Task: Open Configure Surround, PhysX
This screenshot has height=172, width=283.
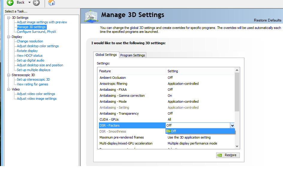Action: coord(37,32)
